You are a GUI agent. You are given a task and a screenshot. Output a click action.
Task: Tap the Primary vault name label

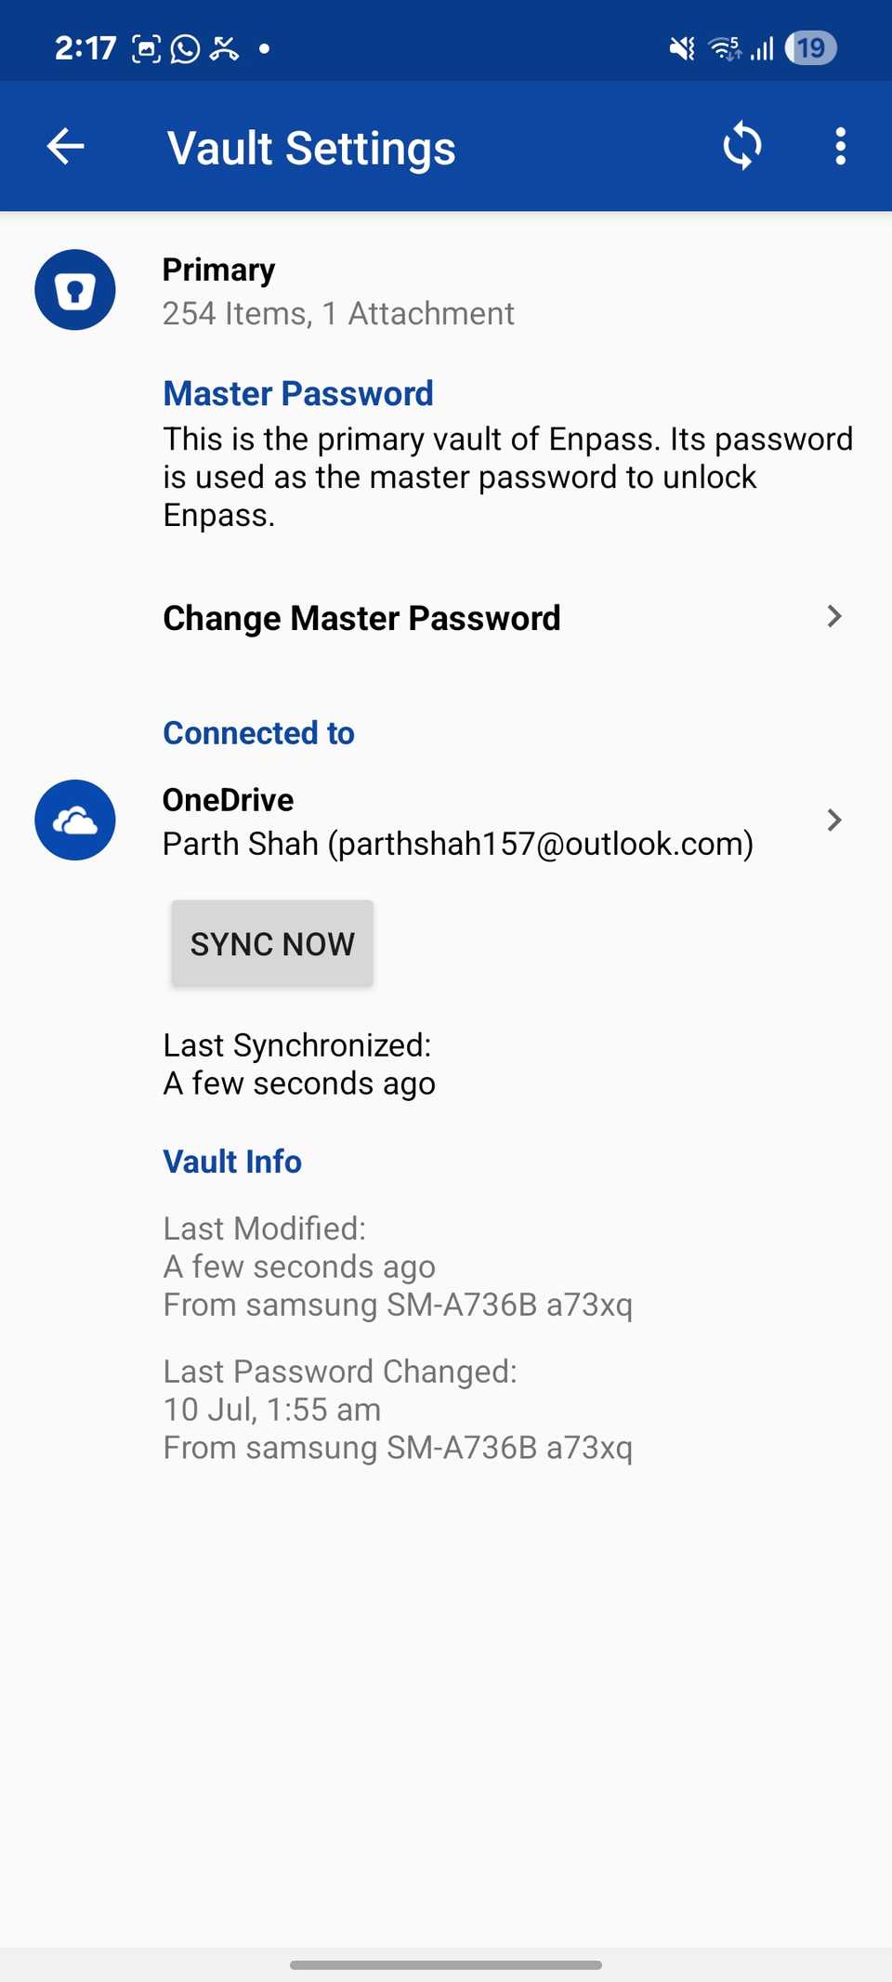(217, 269)
